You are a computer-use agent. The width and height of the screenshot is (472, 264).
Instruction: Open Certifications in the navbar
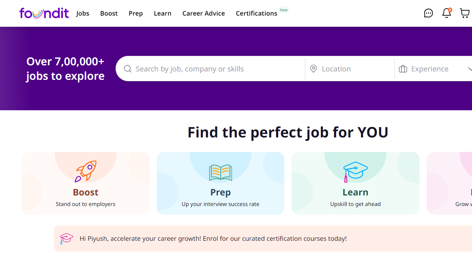tap(256, 13)
